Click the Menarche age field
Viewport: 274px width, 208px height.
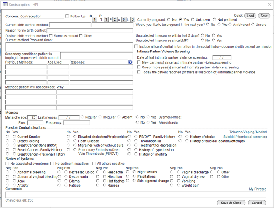[x=32, y=117]
